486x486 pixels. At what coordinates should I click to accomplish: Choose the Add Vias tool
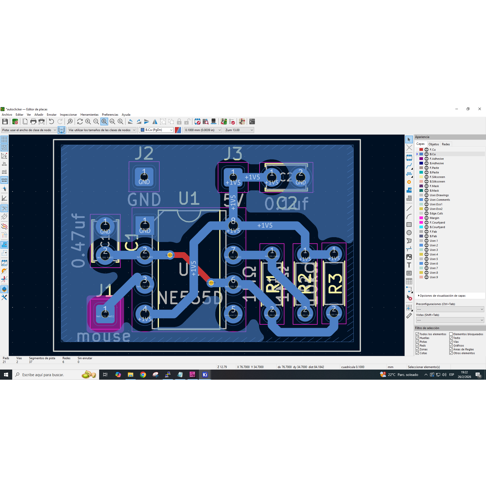click(409, 182)
